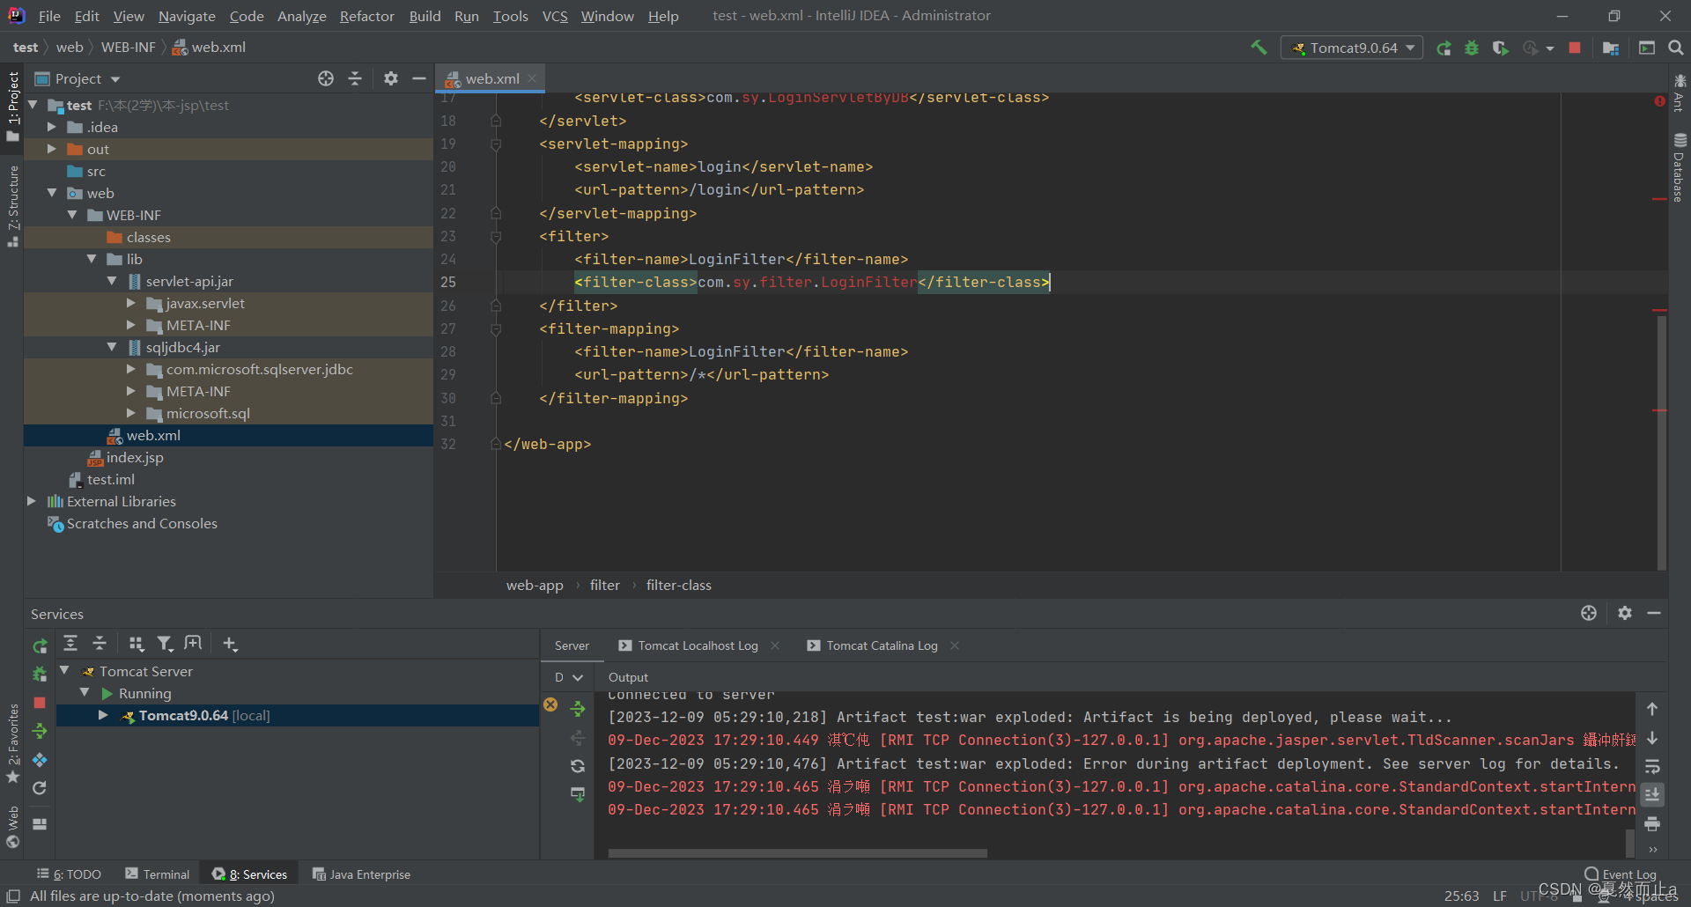
Task: Expand the Tomcat9.0.64 [local] node
Action: [103, 715]
